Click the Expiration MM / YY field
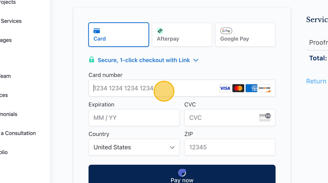This screenshot has width=328, height=183. click(134, 118)
